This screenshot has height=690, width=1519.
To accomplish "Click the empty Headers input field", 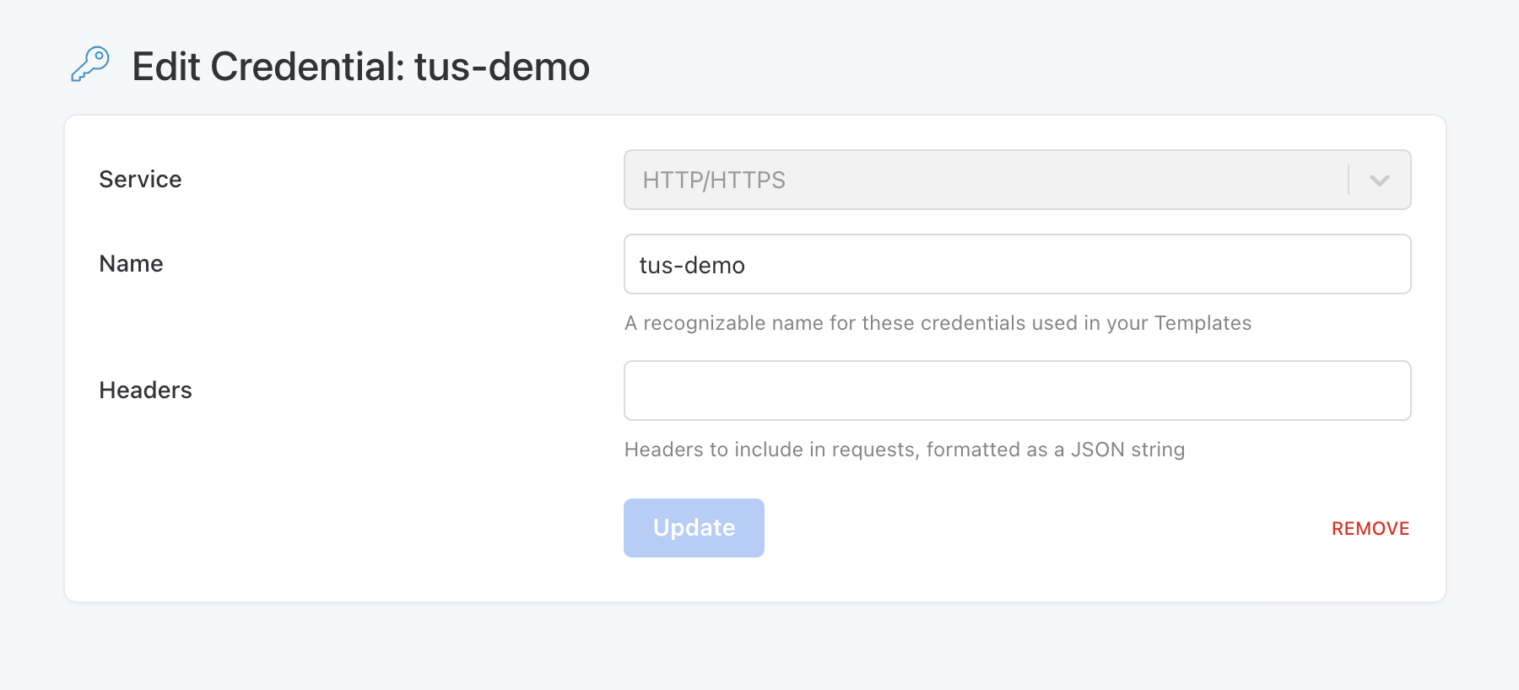I will tap(1017, 391).
